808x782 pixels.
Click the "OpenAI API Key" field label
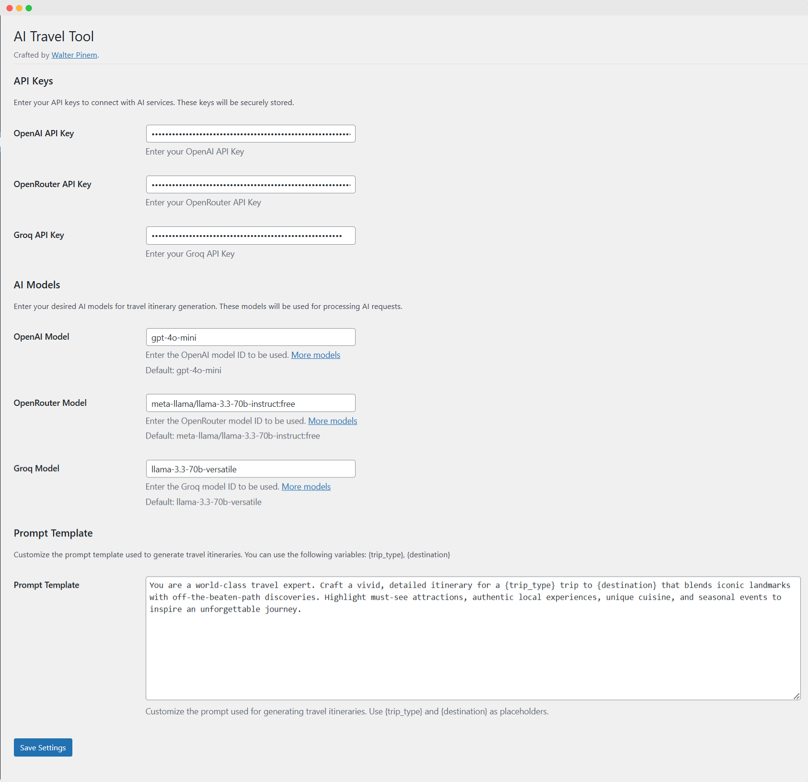pos(44,133)
